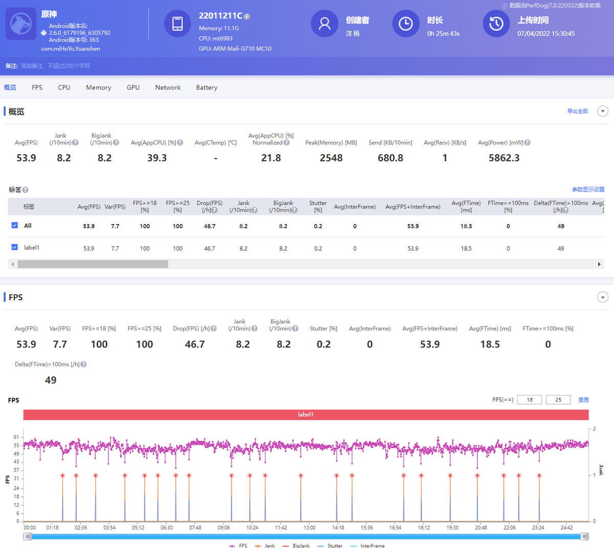The image size is (614, 548).
Task: Click help icon beside Avg(Power) [mW]
Action: tap(528, 143)
